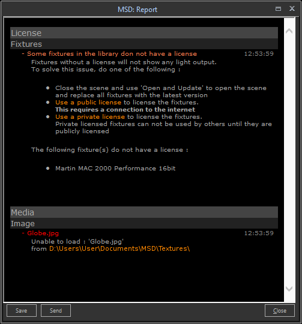Screen dimensions: 302x324
Task: Open the 'Use a private license' link
Action: pos(90,117)
